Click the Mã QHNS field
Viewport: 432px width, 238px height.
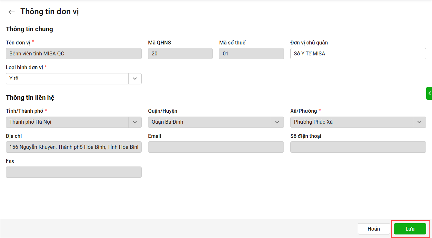pyautogui.click(x=180, y=54)
